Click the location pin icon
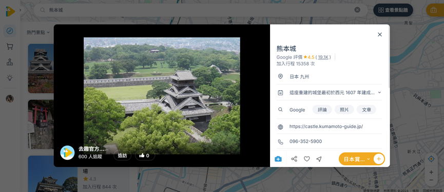Screen dimensions: 444x192 click(280, 76)
